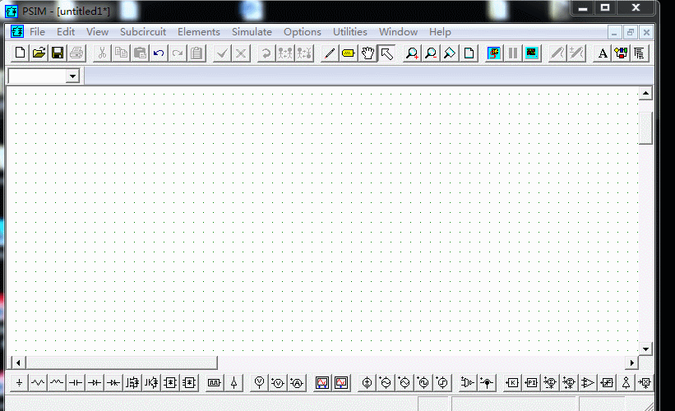Open the View menu

coord(97,32)
